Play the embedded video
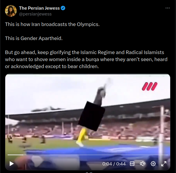176x173 pixels. coord(12,164)
